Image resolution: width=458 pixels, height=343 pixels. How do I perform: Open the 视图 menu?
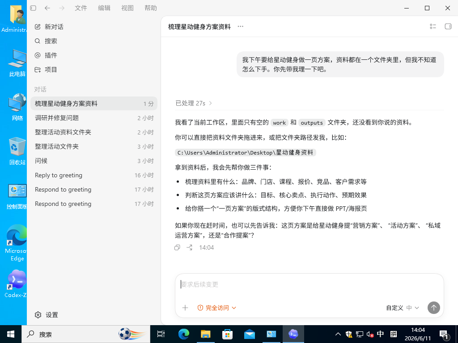point(127,8)
